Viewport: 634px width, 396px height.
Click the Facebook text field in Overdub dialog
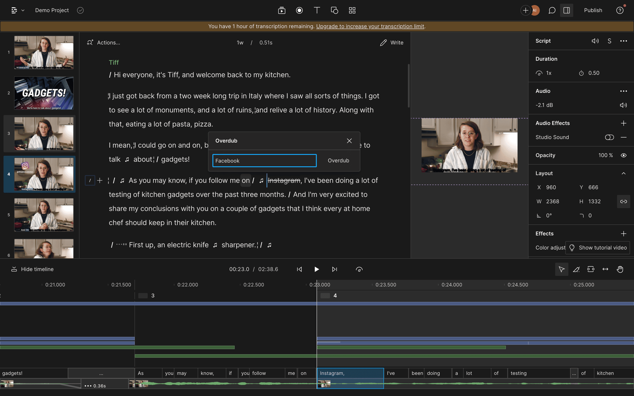(264, 161)
